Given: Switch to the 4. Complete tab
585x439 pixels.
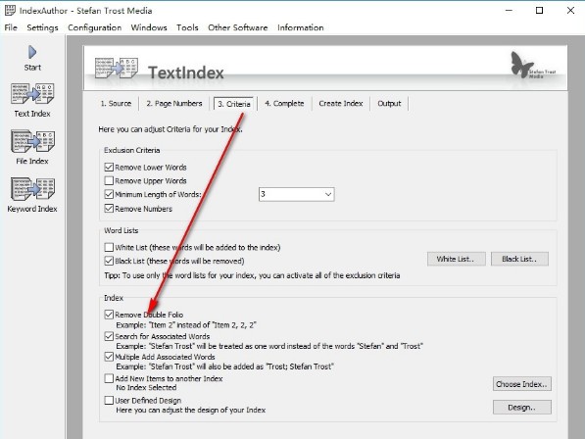Looking at the screenshot, I should click(284, 103).
